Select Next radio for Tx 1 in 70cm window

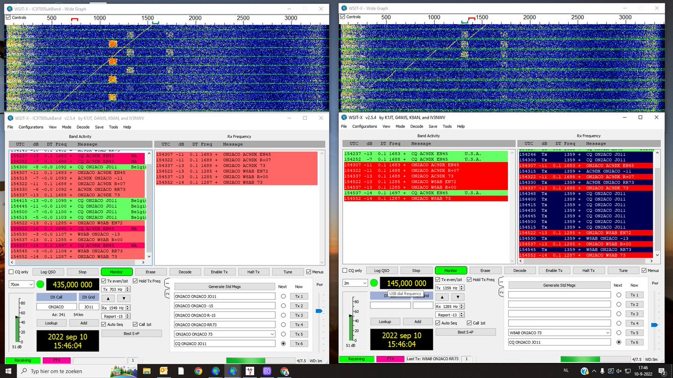(283, 297)
